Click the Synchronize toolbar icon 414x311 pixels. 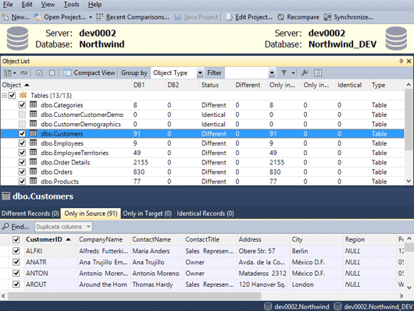click(x=327, y=17)
